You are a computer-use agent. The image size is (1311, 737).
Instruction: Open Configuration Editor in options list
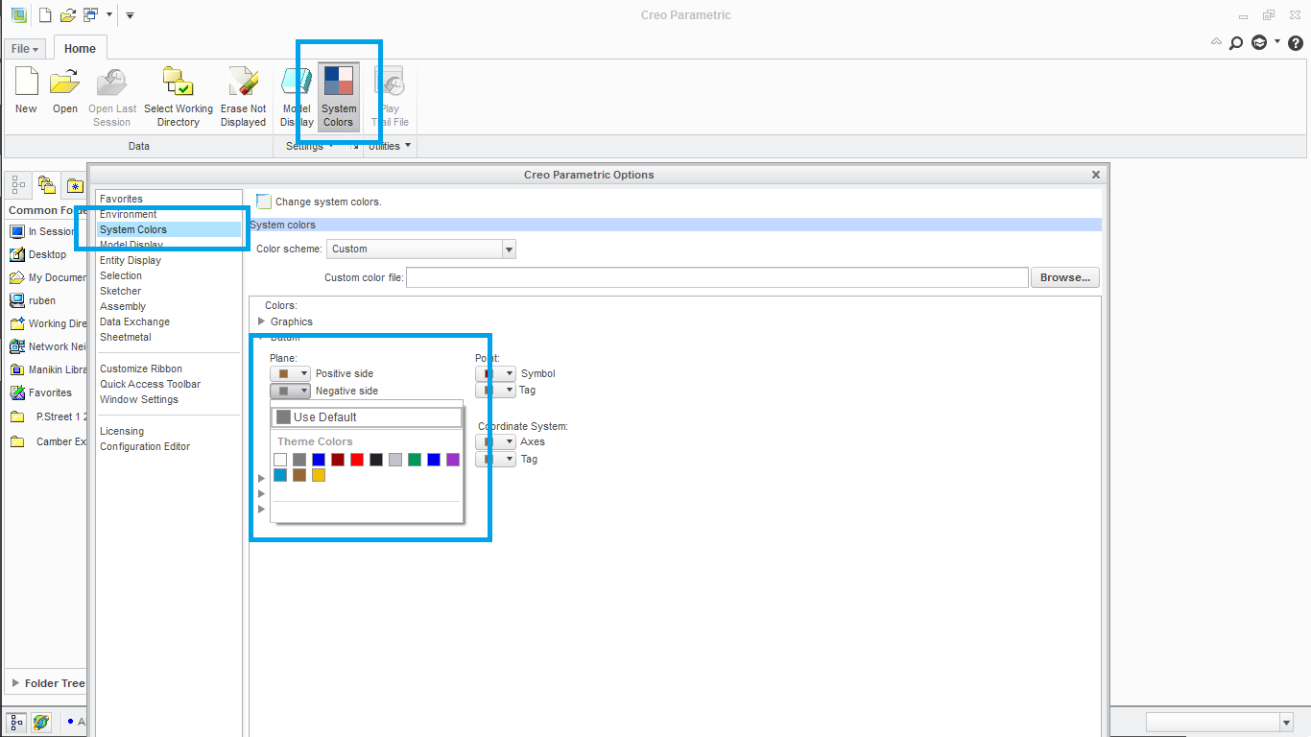tap(145, 446)
